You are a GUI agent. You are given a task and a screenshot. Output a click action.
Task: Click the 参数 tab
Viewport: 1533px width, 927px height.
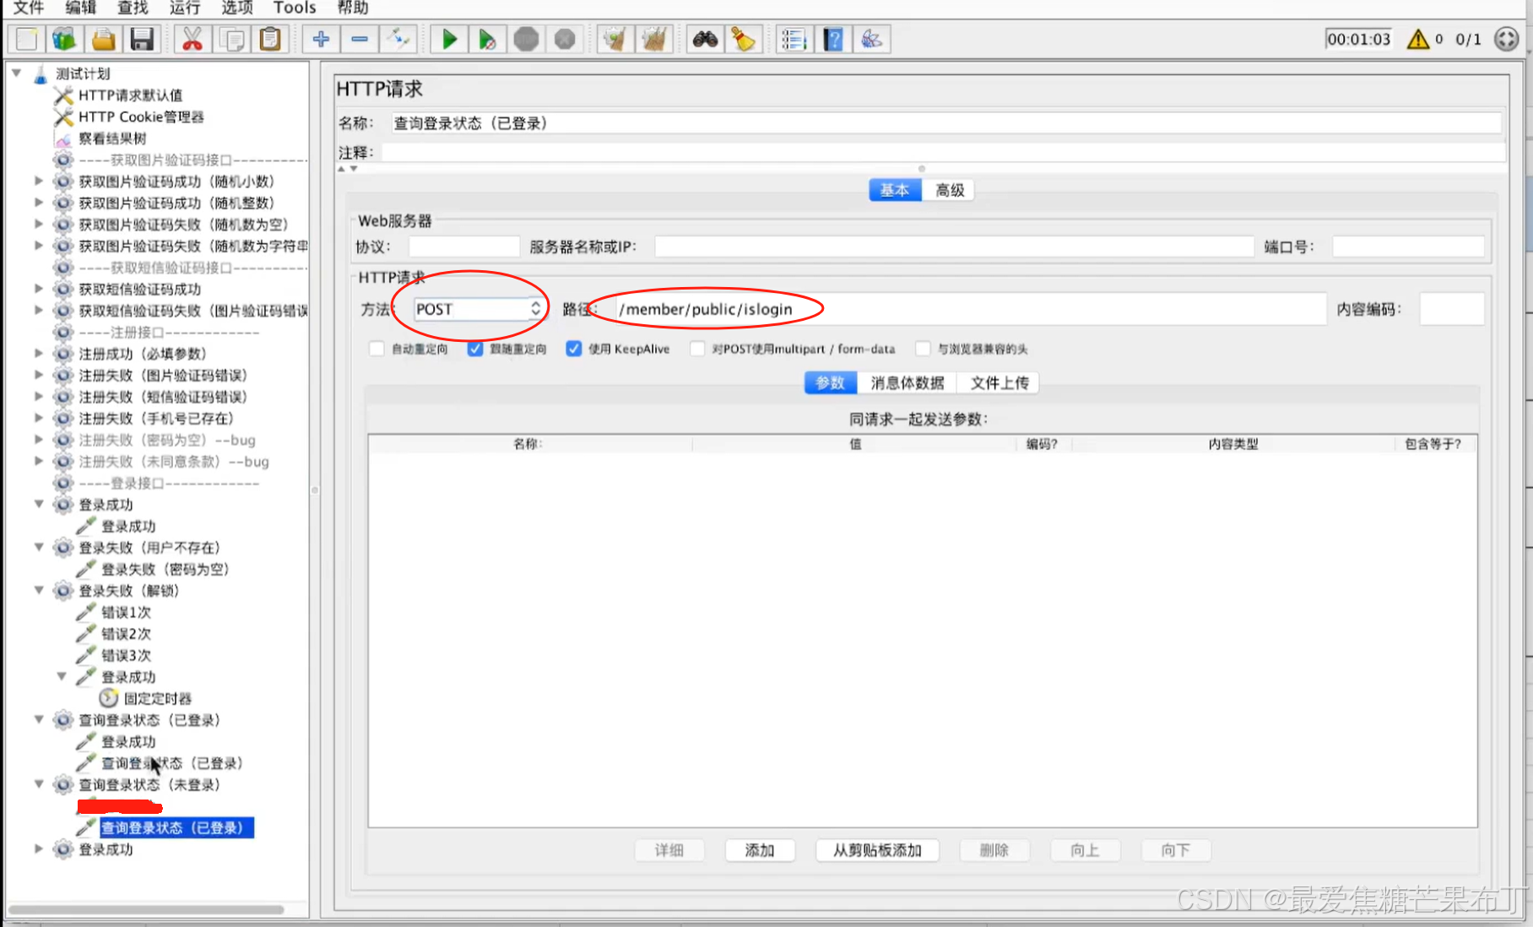(831, 382)
